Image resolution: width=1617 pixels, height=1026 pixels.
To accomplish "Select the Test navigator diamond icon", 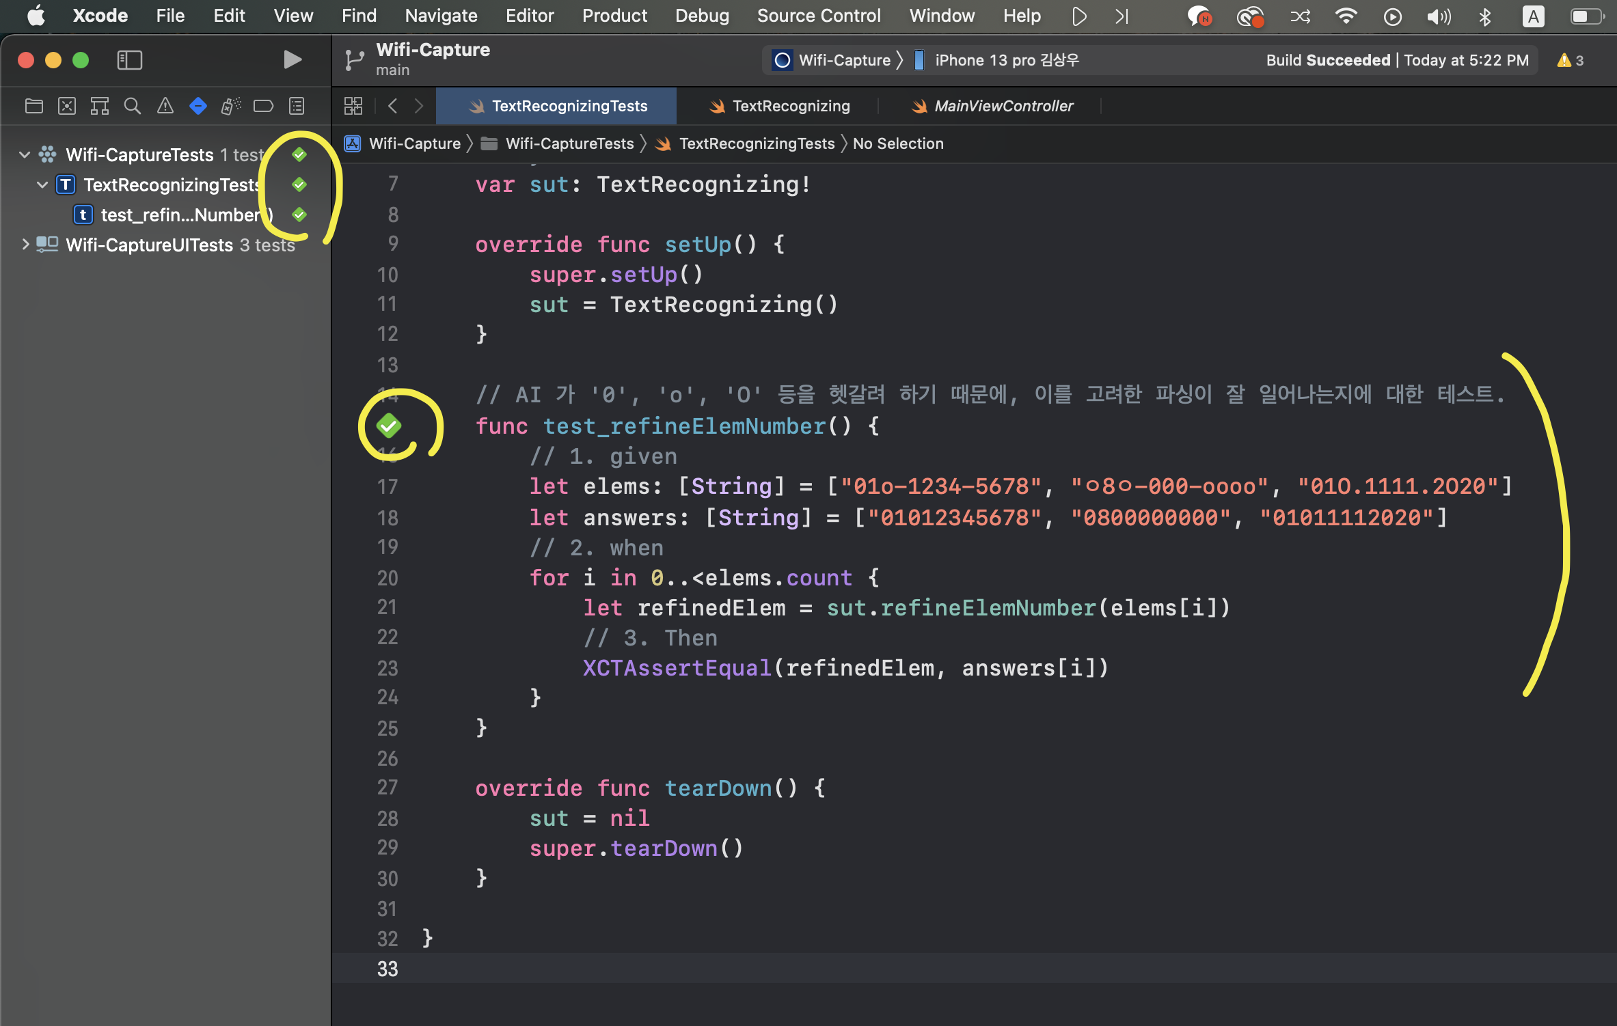I will pos(198,106).
